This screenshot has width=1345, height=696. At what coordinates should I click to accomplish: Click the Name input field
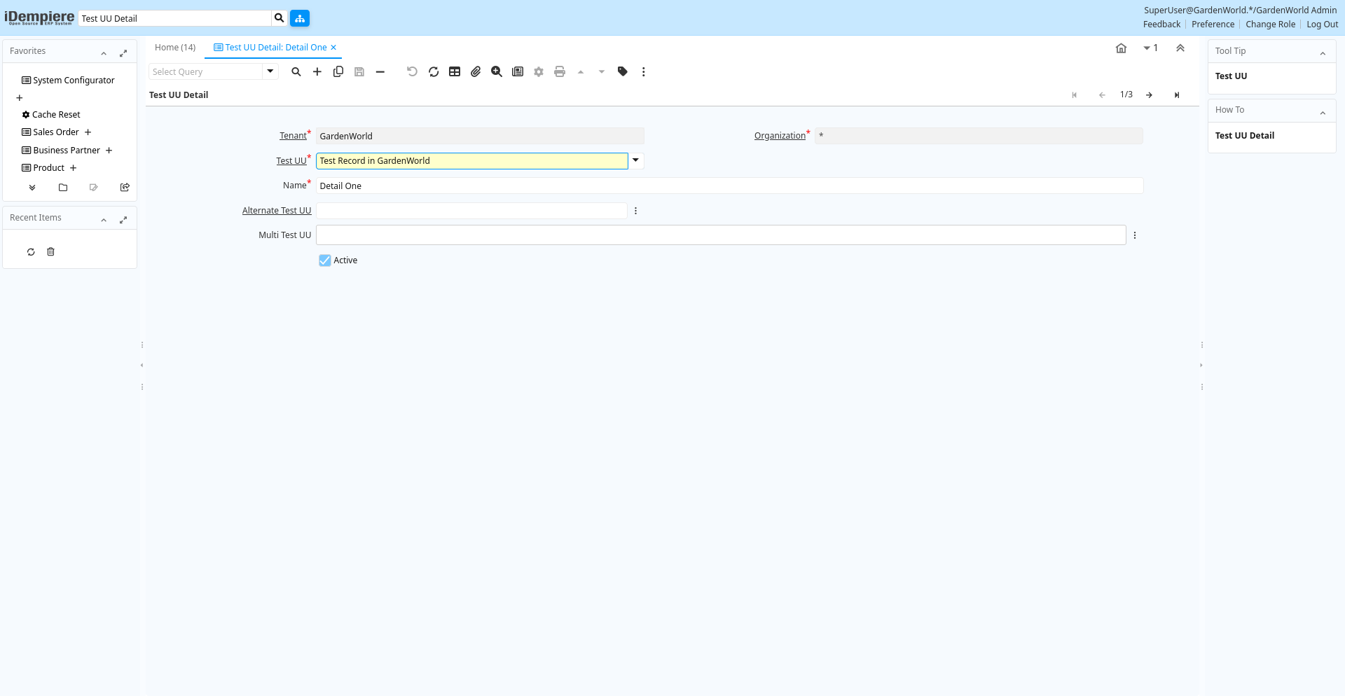click(x=729, y=186)
